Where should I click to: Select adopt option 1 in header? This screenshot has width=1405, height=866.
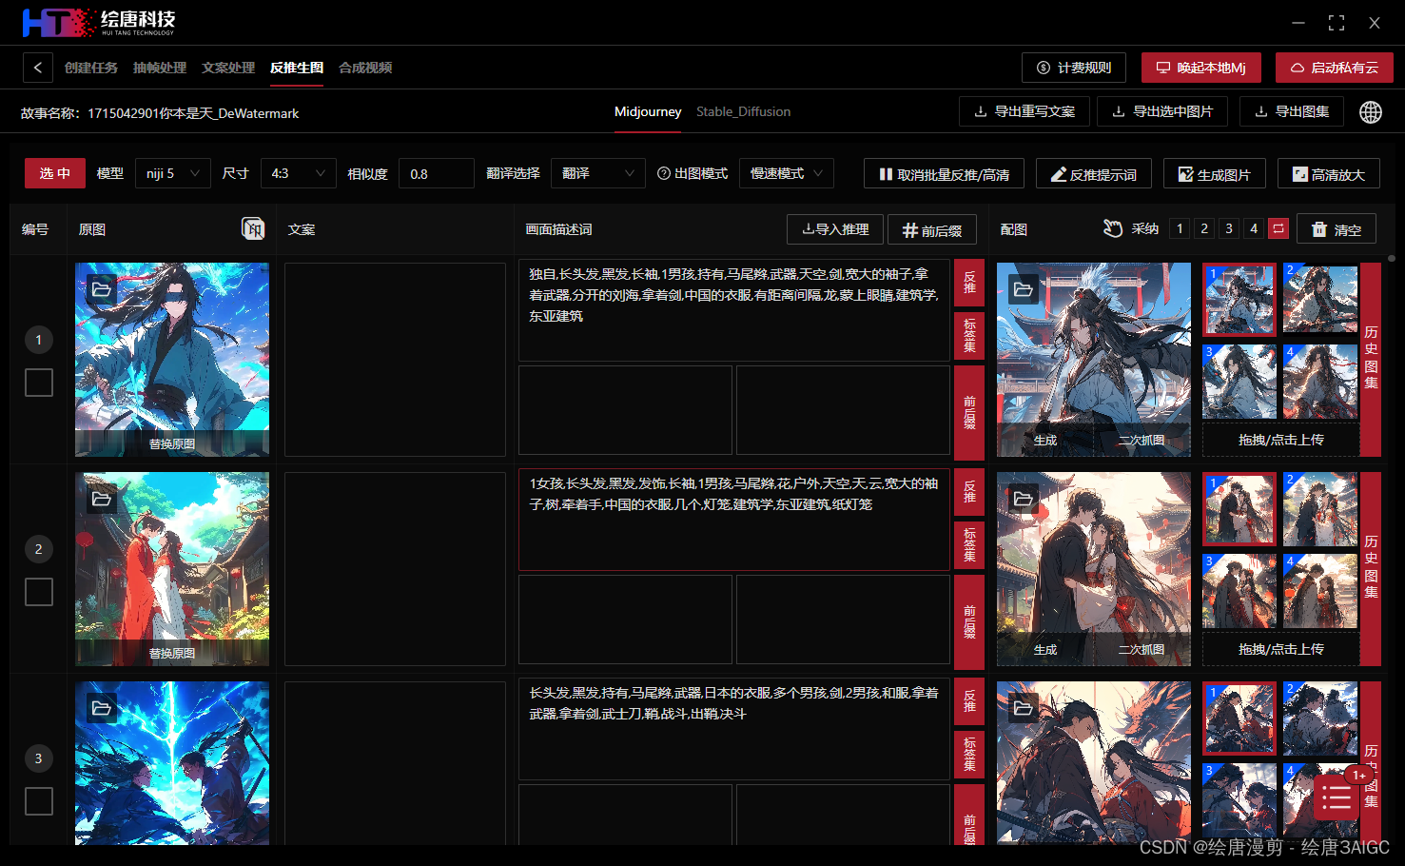(1180, 228)
